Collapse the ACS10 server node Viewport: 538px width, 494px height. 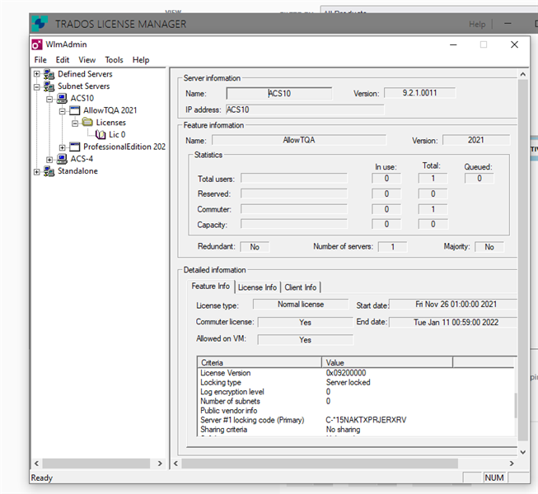click(49, 99)
